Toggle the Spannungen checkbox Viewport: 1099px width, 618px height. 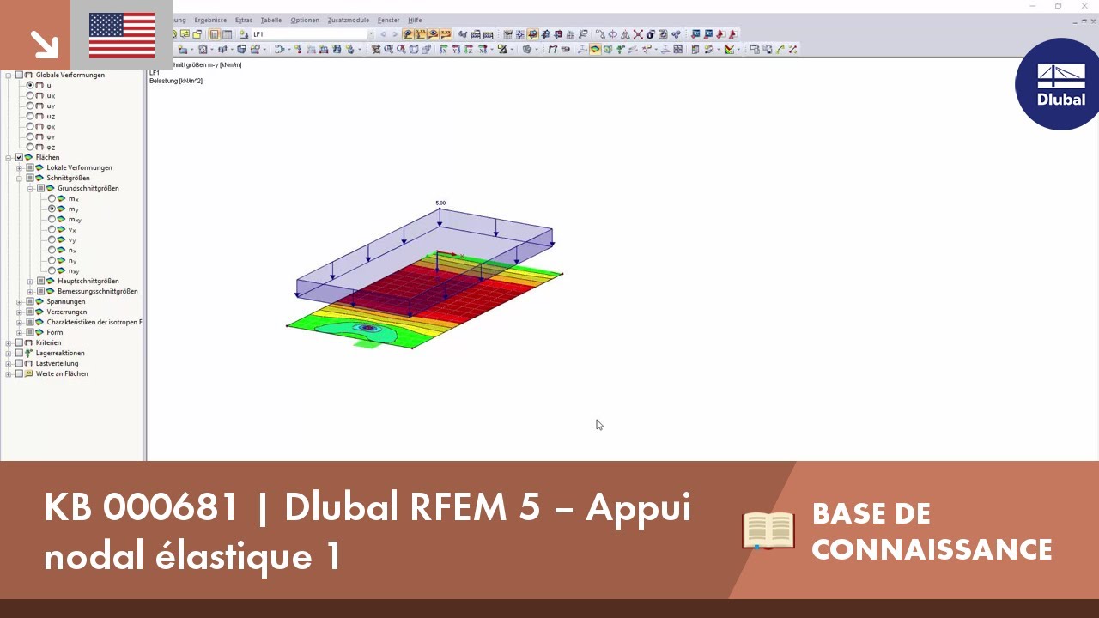point(30,301)
